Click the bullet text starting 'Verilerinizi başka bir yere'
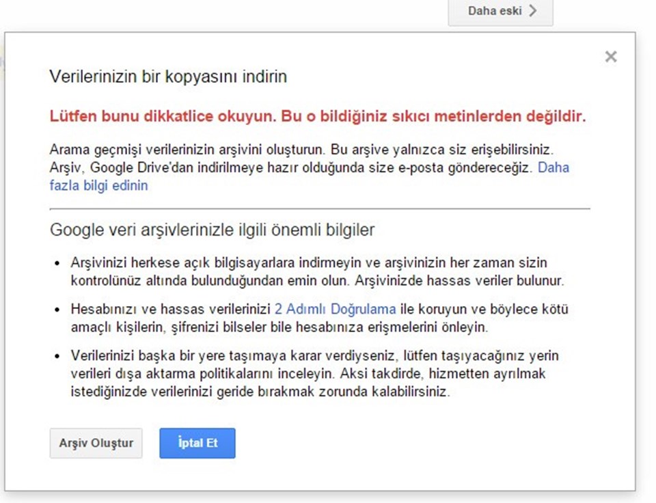The image size is (656, 503). point(314,374)
